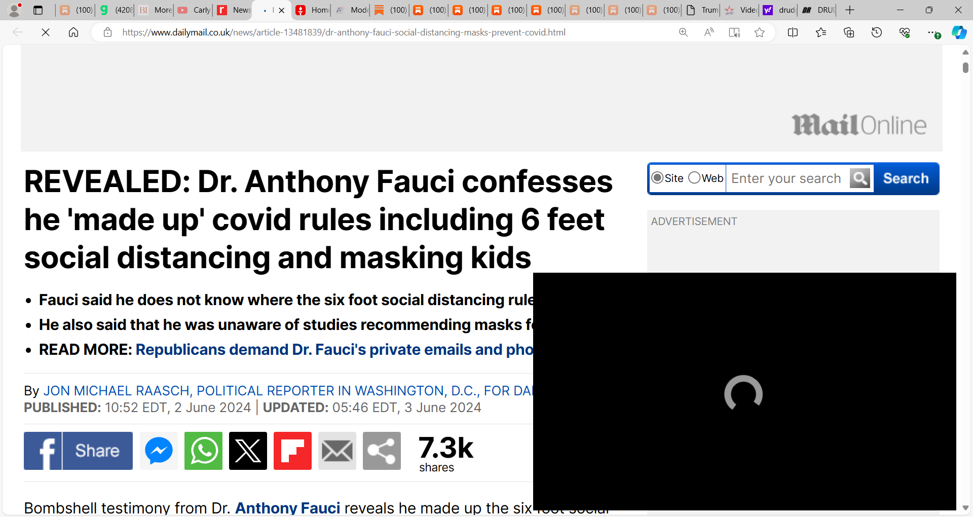Share via WhatsApp icon
This screenshot has width=973, height=517.
[x=203, y=451]
